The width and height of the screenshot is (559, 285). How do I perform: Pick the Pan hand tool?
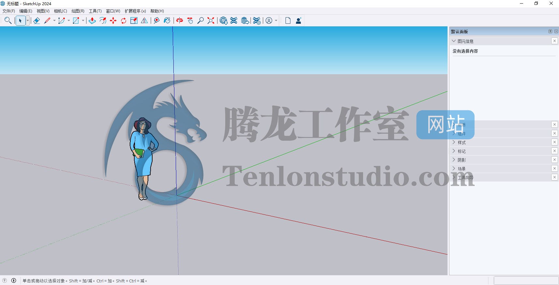pyautogui.click(x=190, y=20)
